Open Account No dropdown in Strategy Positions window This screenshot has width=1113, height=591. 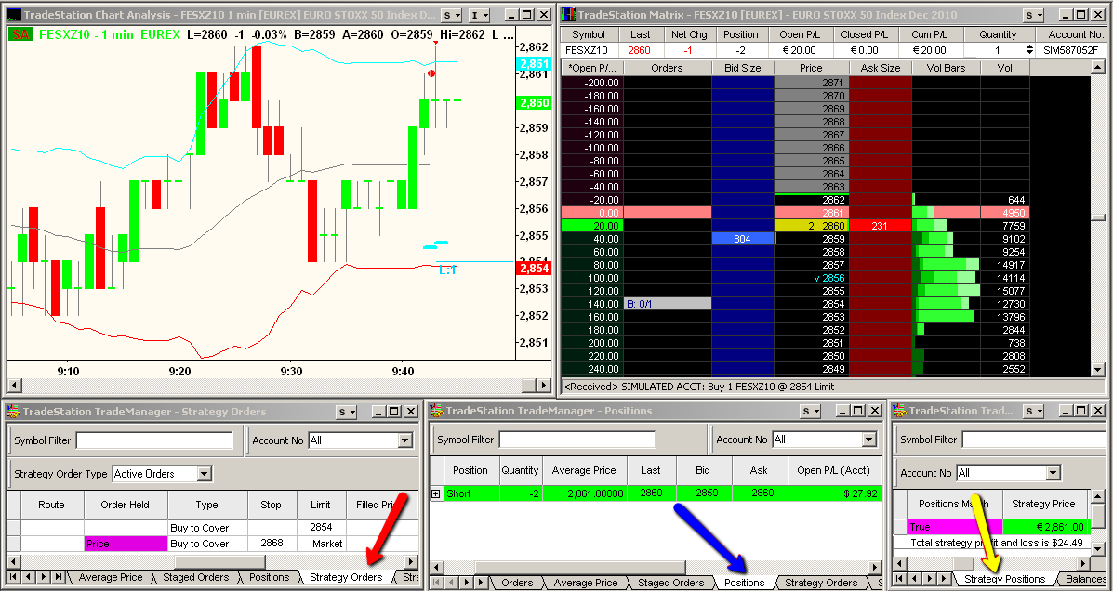1053,472
